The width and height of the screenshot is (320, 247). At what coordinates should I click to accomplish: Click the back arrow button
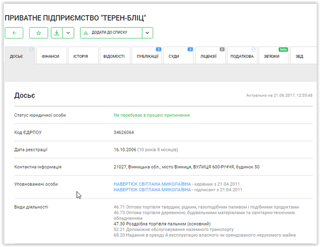14,33
